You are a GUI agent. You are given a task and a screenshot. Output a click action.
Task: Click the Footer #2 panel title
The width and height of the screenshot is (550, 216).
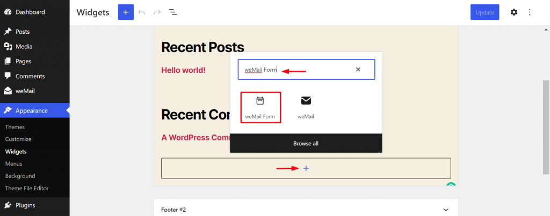(x=173, y=210)
